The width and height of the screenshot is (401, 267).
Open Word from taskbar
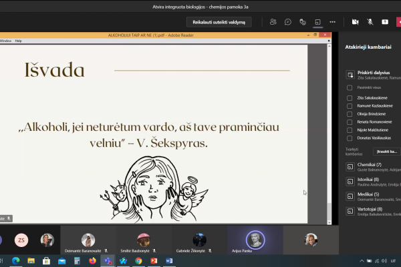click(x=169, y=261)
